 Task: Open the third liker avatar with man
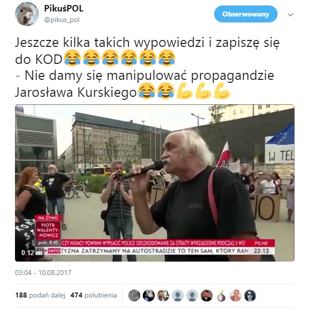click(x=163, y=296)
